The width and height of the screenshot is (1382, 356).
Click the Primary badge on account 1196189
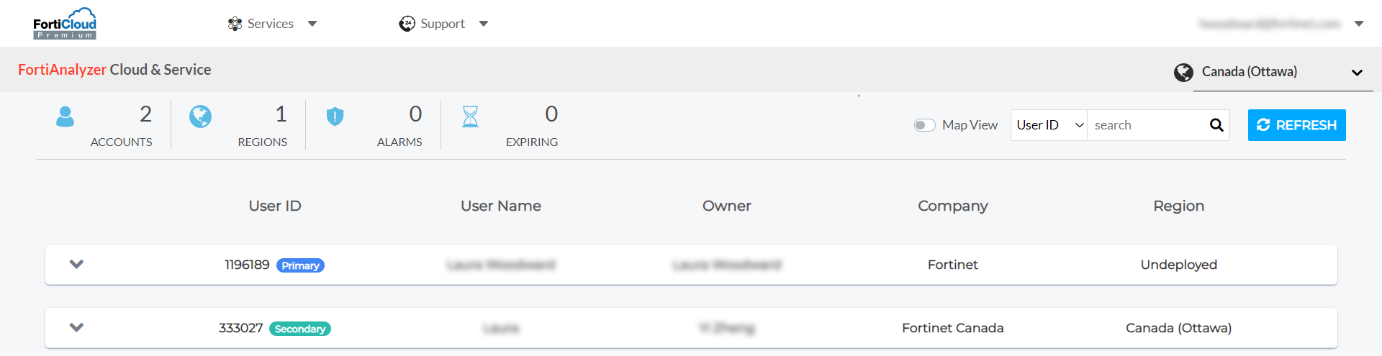coord(300,265)
